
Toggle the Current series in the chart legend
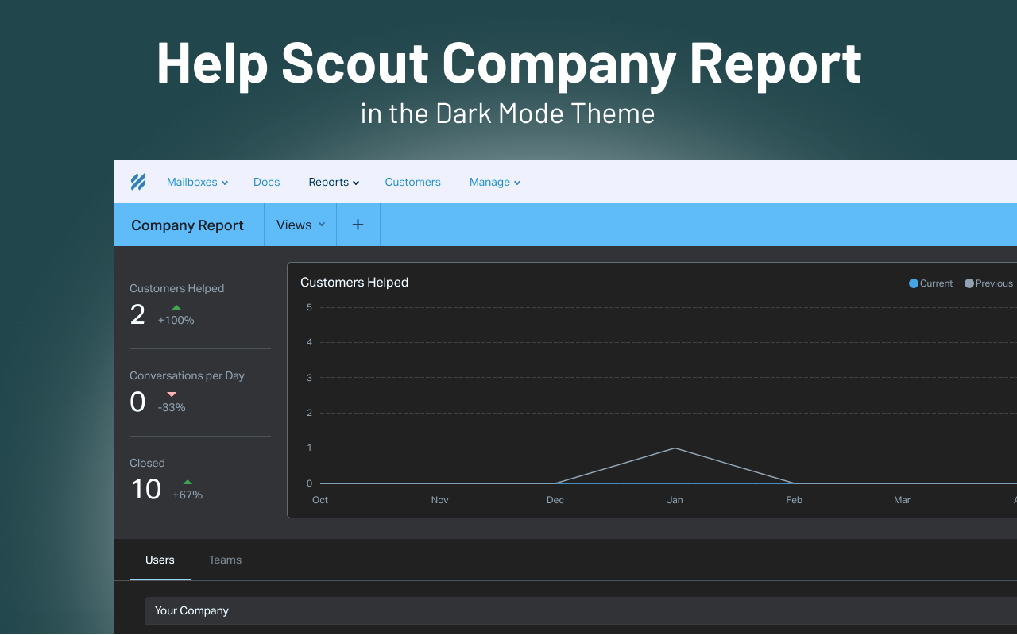[x=930, y=283]
